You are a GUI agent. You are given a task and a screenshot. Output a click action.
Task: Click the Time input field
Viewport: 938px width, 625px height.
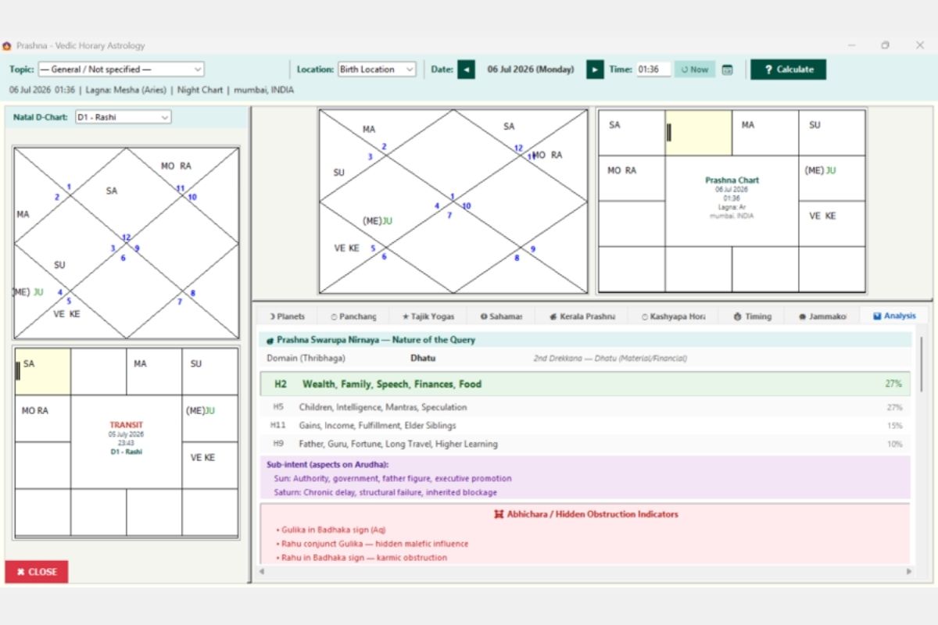(x=653, y=70)
